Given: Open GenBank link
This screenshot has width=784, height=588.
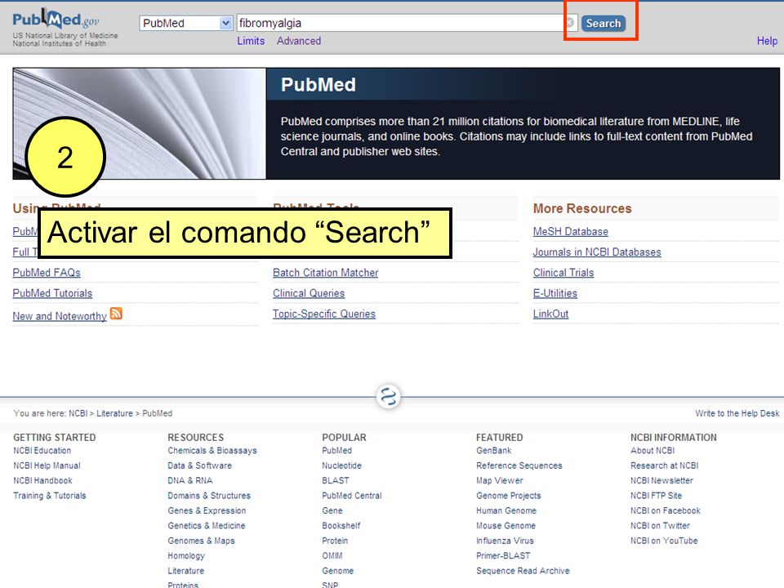Looking at the screenshot, I should [x=493, y=451].
